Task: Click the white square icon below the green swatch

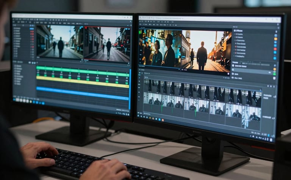Action: (x=274, y=78)
